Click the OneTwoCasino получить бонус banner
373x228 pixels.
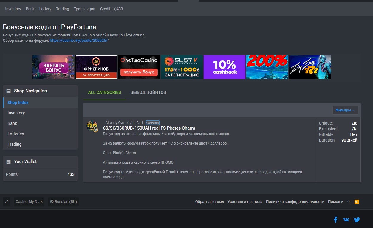[139, 67]
